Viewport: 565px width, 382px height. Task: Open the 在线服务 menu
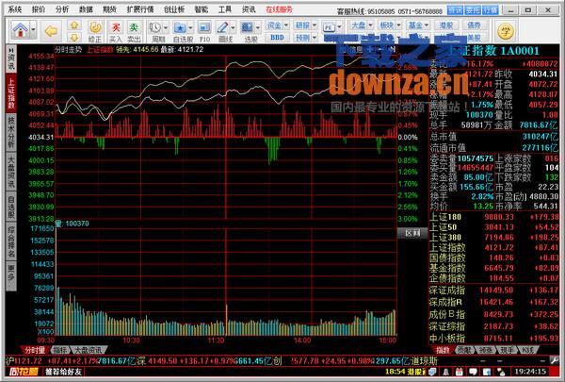coord(280,9)
